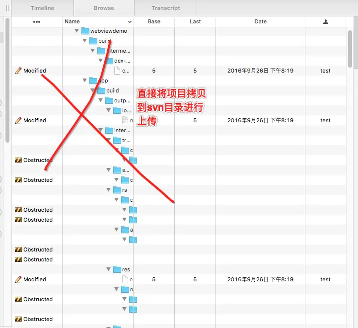
Task: Select the outp... folder icon
Action: [109, 100]
